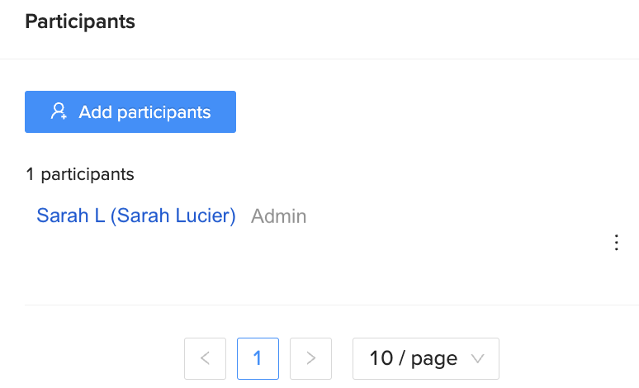The width and height of the screenshot is (639, 388).
Task: Click the right chevron pagination button
Action: [x=310, y=358]
